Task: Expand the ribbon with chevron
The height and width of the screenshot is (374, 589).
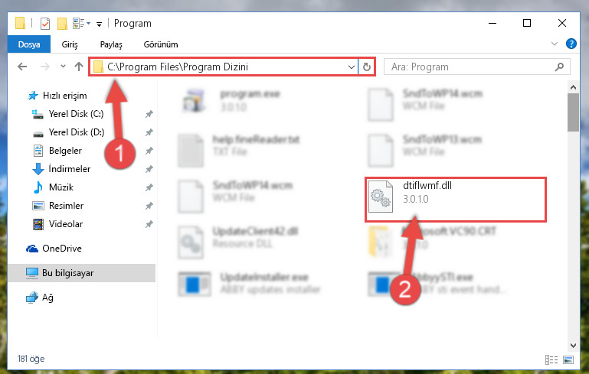Action: [554, 44]
